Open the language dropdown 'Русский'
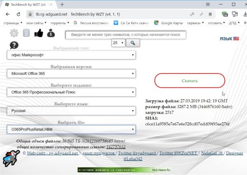Image resolution: width=247 pixels, height=175 pixels. pos(71,111)
